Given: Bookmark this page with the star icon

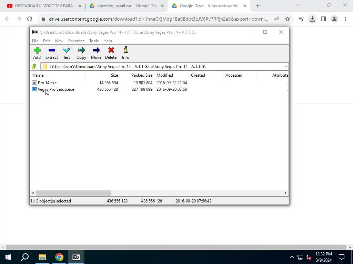Looking at the screenshot, I should (288, 19).
